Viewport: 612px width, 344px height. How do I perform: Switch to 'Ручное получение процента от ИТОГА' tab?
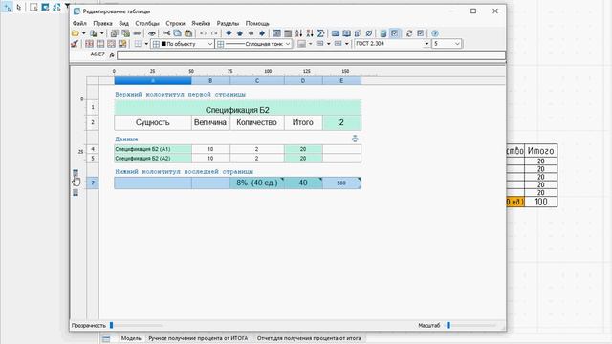198,338
